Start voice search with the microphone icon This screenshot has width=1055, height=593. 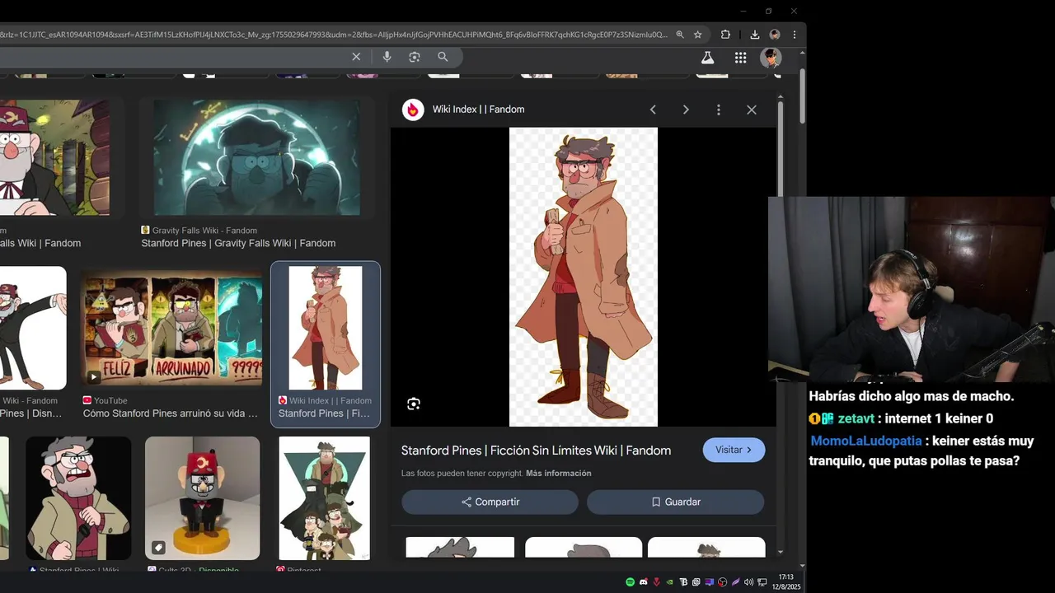coord(387,57)
